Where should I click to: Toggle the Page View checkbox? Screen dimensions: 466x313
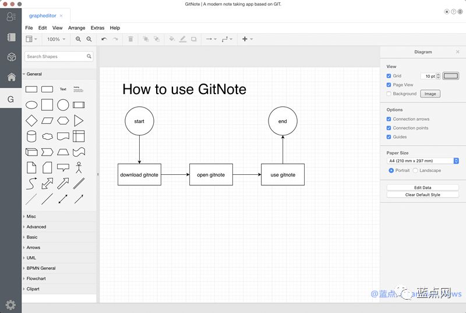coord(389,85)
